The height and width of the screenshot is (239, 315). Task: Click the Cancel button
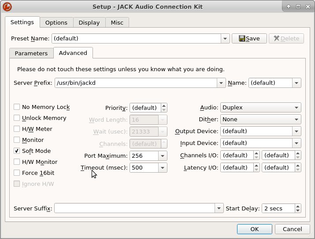[x=292, y=229]
